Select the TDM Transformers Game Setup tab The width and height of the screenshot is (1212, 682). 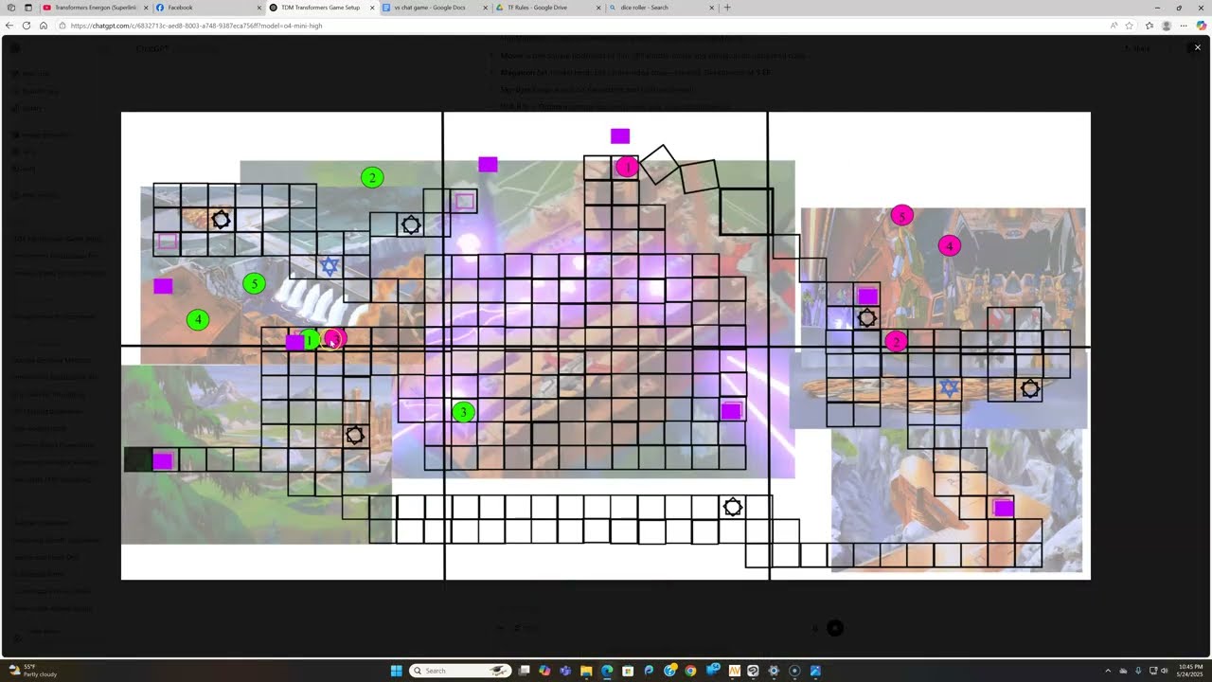point(322,8)
